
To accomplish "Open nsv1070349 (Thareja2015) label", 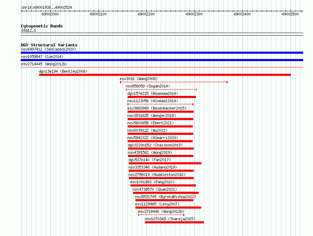I will point(170,219).
